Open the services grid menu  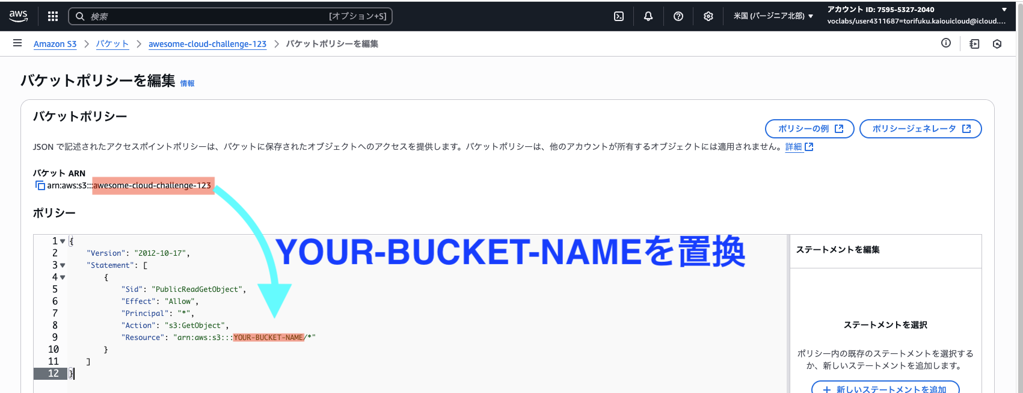click(53, 16)
